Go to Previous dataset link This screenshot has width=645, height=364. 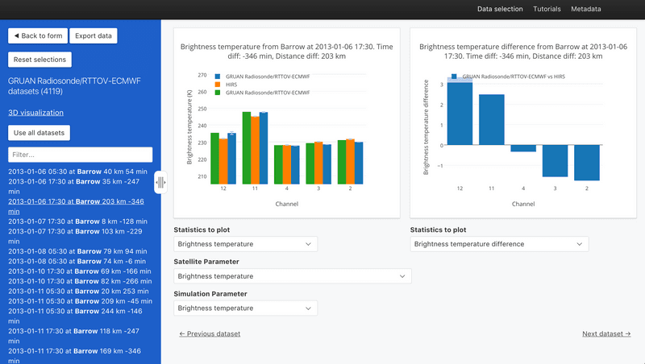210,333
